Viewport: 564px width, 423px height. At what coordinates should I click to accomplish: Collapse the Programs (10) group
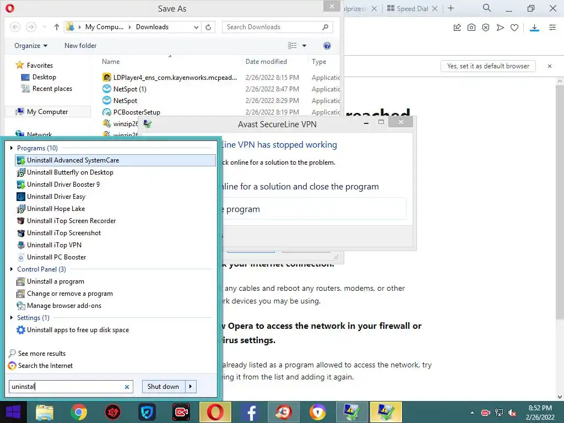pyautogui.click(x=12, y=148)
